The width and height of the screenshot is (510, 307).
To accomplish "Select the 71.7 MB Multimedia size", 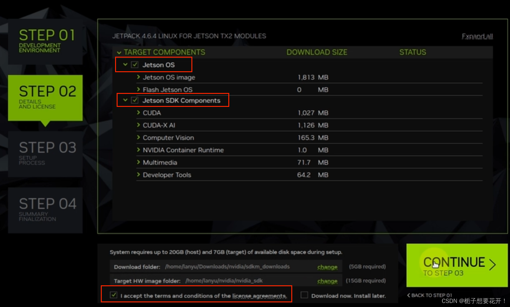I will click(313, 162).
